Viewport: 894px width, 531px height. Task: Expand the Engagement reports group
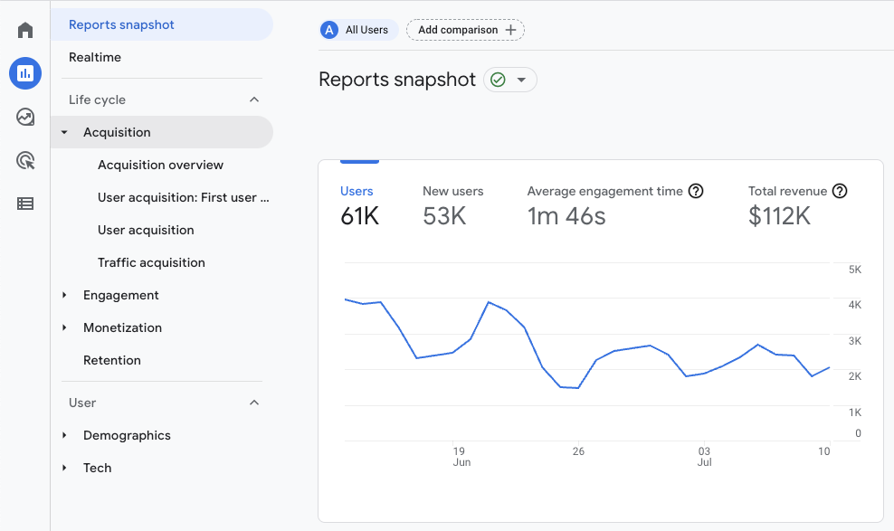63,295
